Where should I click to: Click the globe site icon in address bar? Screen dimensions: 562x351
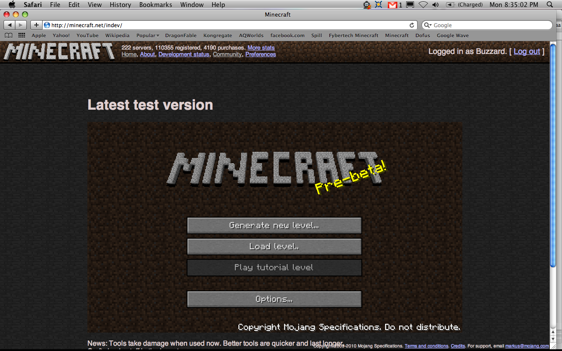(x=47, y=25)
